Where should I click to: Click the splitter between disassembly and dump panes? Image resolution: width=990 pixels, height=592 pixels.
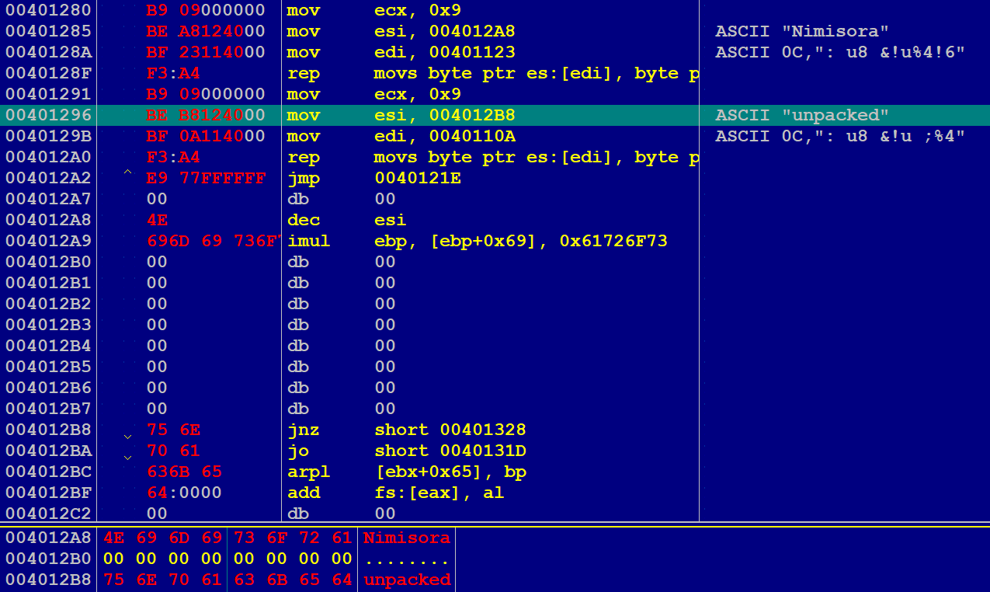(495, 524)
